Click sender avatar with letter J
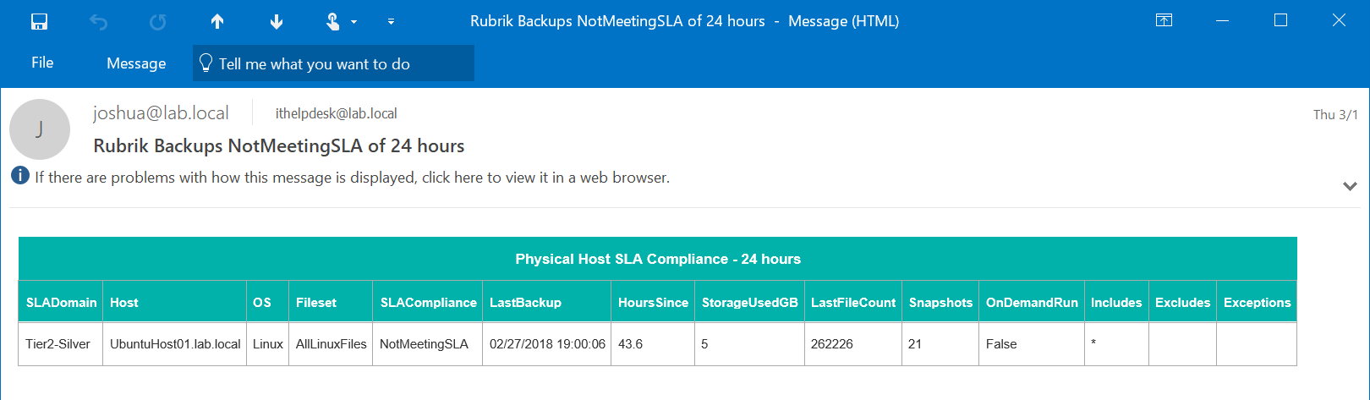The height and width of the screenshot is (400, 1370). point(40,129)
